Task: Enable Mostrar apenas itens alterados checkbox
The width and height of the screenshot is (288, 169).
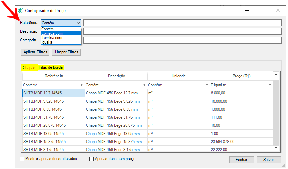Action: point(22,159)
